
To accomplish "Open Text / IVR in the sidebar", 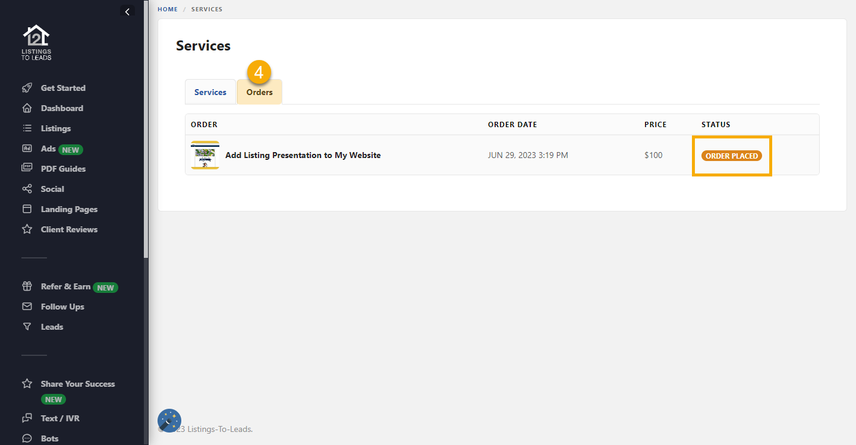I will (x=60, y=418).
